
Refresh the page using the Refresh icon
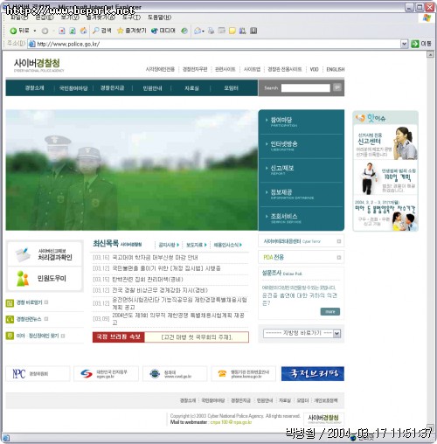[x=73, y=31]
